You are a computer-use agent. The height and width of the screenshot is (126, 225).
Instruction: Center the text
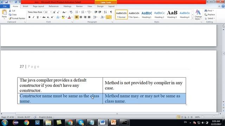(81, 17)
